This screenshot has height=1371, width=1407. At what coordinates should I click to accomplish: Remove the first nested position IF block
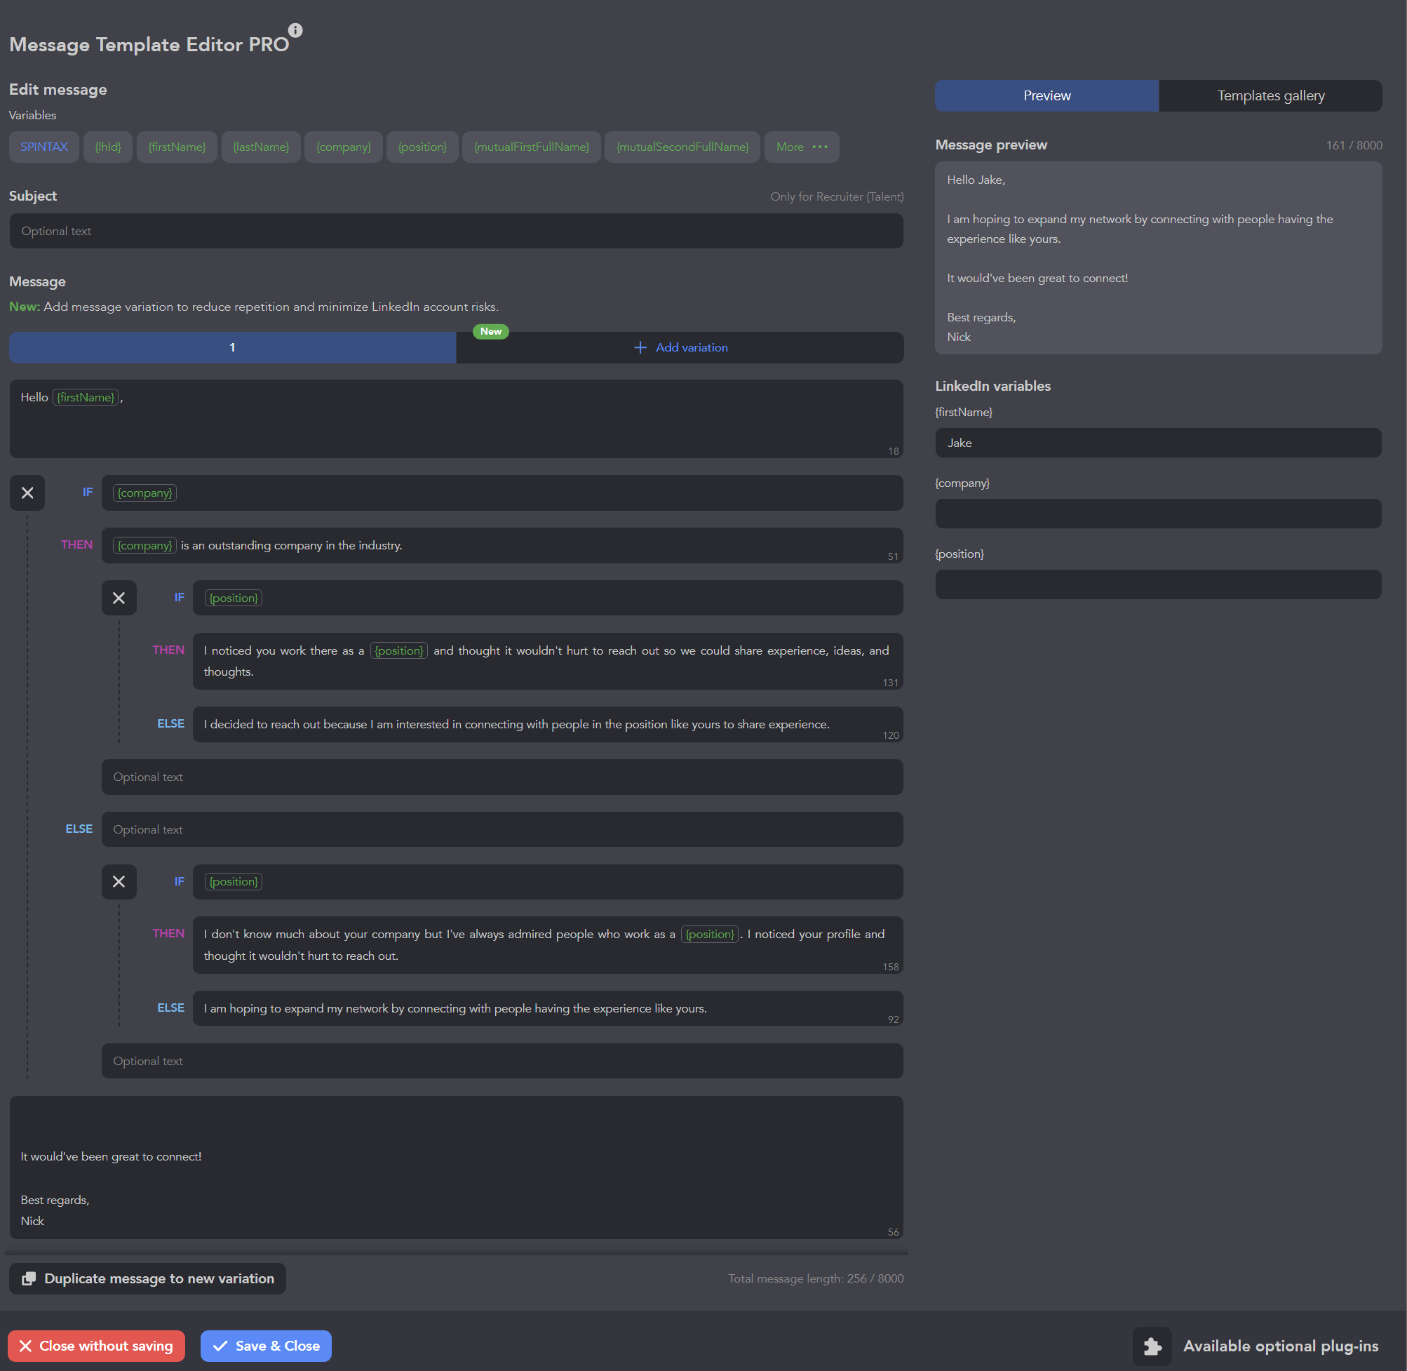pos(119,598)
